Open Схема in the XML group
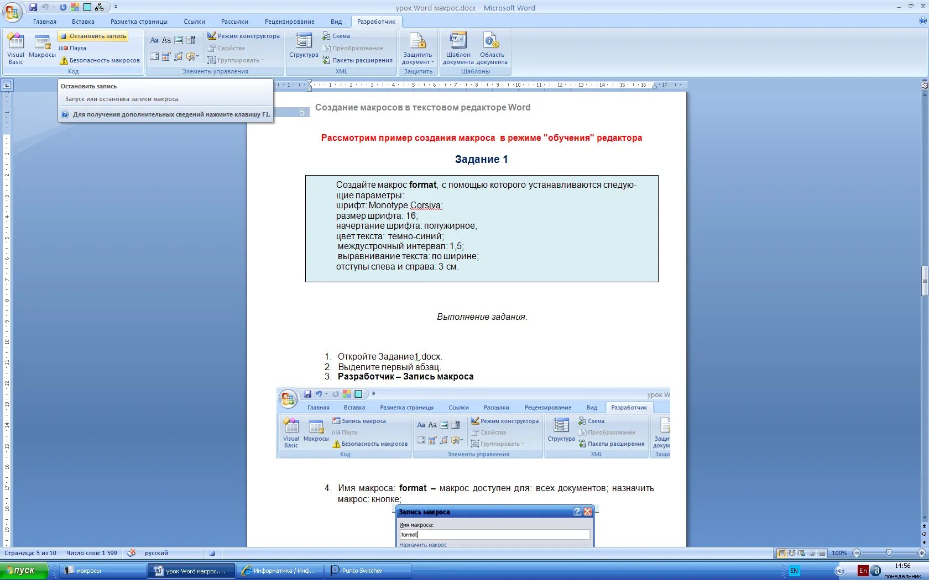The width and height of the screenshot is (929, 580). pyautogui.click(x=336, y=36)
